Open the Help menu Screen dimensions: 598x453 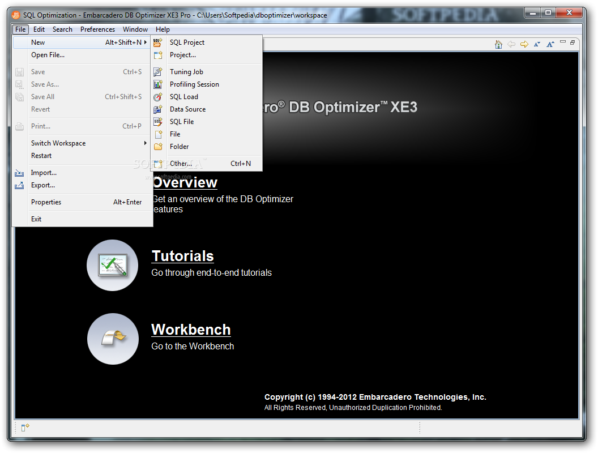tap(163, 29)
